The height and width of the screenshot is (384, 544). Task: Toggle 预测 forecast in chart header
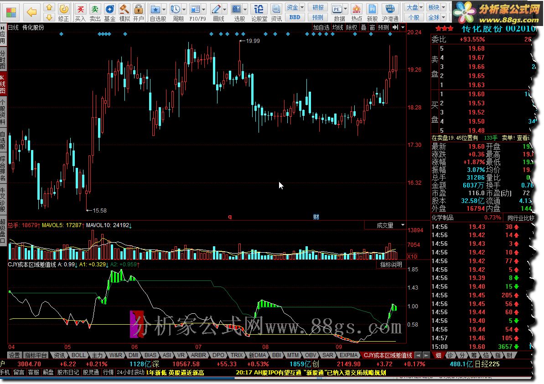click(383, 27)
